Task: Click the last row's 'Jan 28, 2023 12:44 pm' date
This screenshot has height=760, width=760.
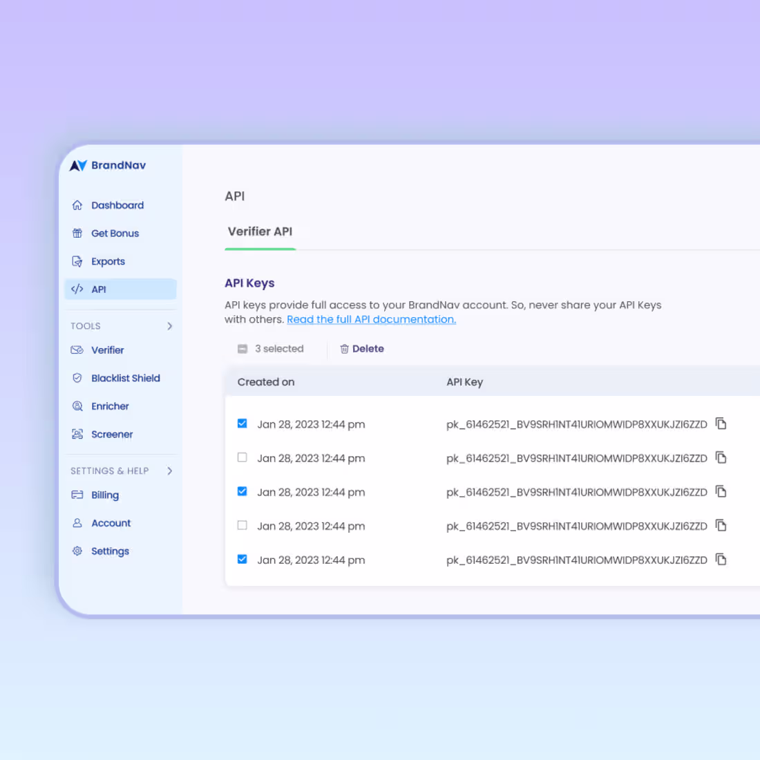Action: point(311,560)
